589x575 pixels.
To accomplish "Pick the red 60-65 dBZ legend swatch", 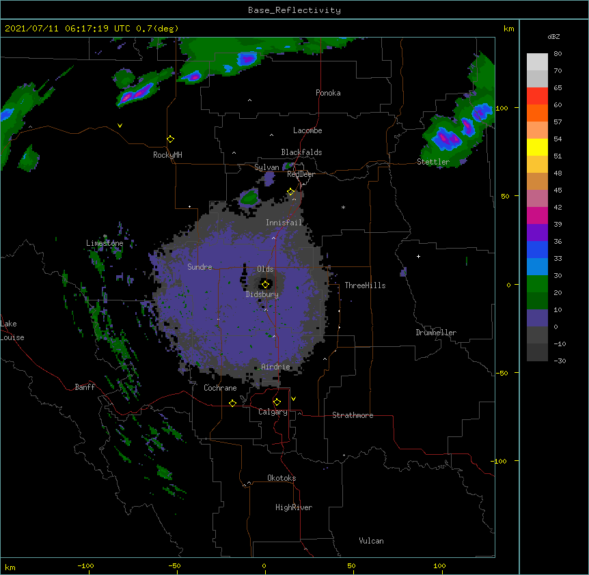I will click(537, 96).
